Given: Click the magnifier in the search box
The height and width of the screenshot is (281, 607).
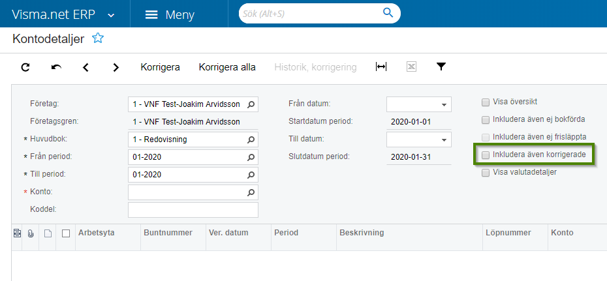Looking at the screenshot, I should (388, 13).
